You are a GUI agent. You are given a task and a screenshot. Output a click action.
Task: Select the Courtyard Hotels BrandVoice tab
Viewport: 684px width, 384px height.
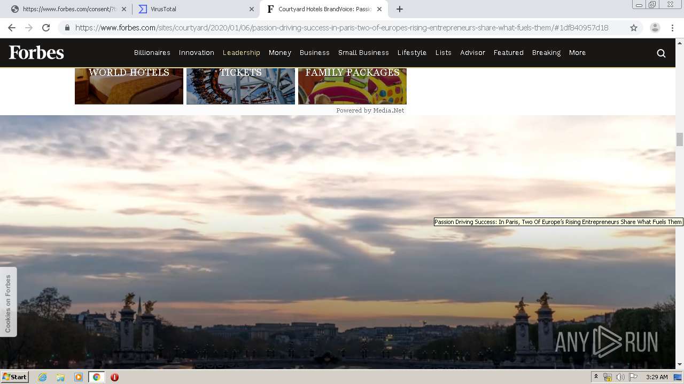324,9
